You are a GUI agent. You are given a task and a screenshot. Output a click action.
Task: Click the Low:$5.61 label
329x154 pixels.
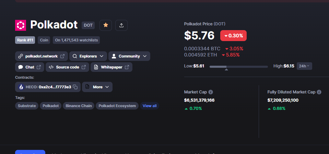pos(194,66)
